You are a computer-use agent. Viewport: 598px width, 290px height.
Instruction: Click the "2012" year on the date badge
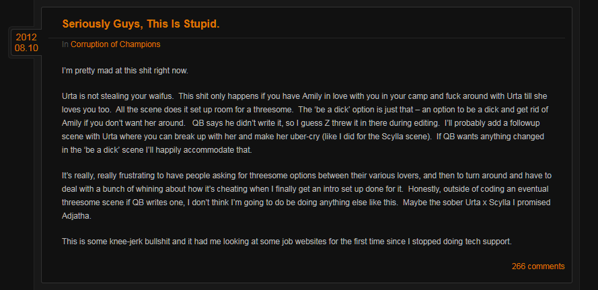tap(26, 37)
